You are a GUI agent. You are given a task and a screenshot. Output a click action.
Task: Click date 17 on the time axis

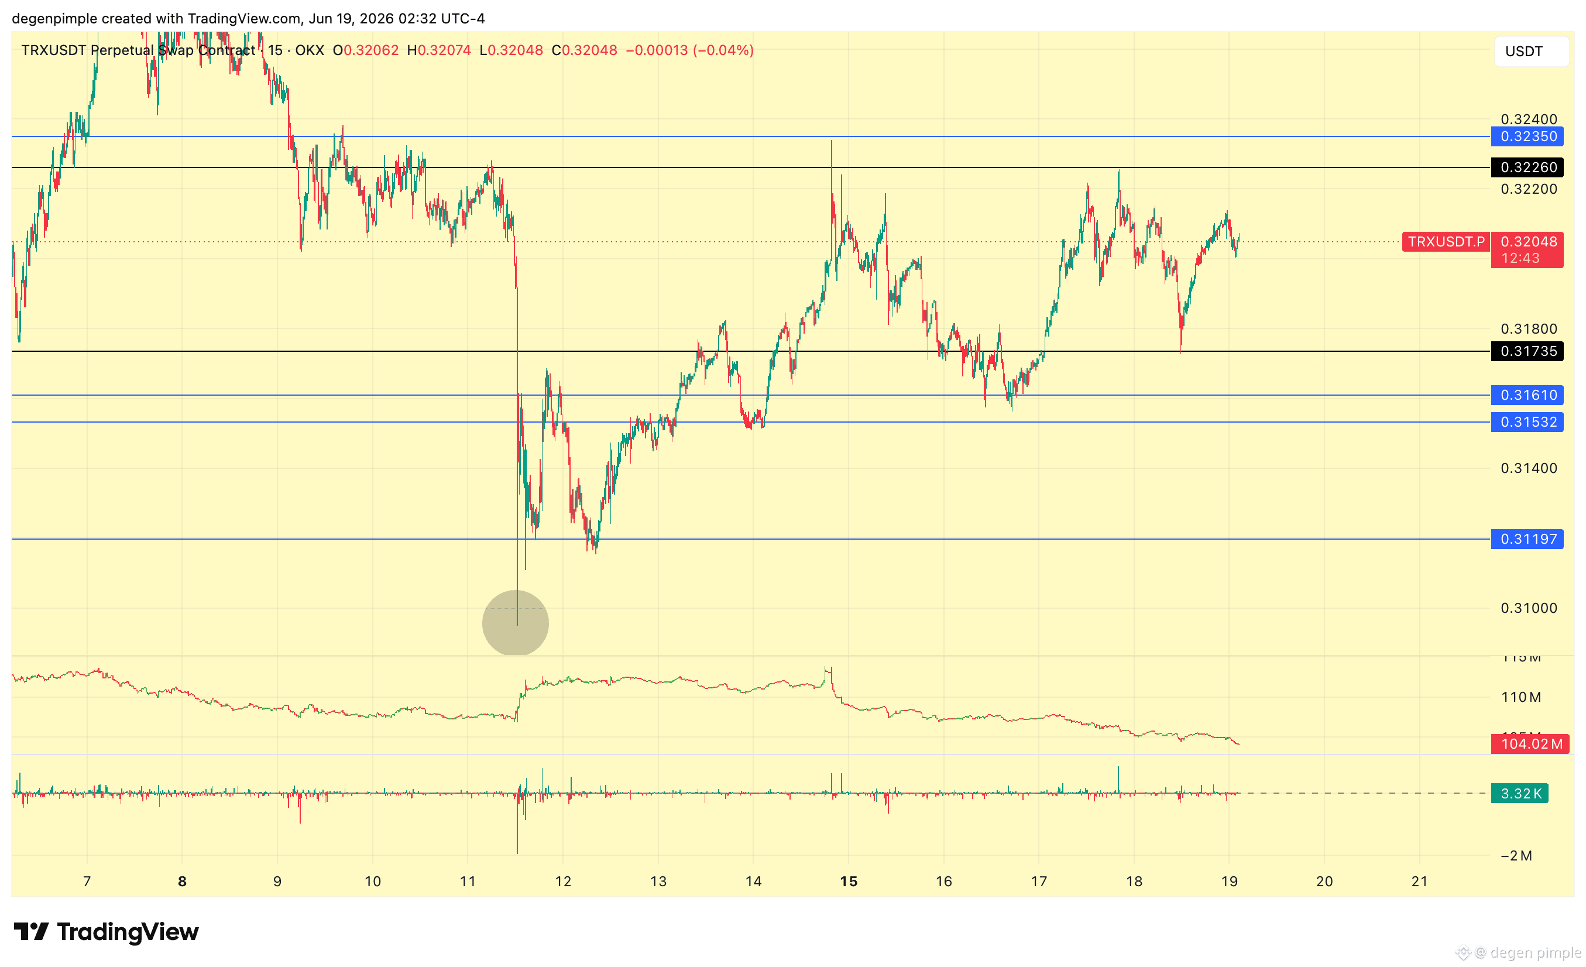(x=1039, y=882)
